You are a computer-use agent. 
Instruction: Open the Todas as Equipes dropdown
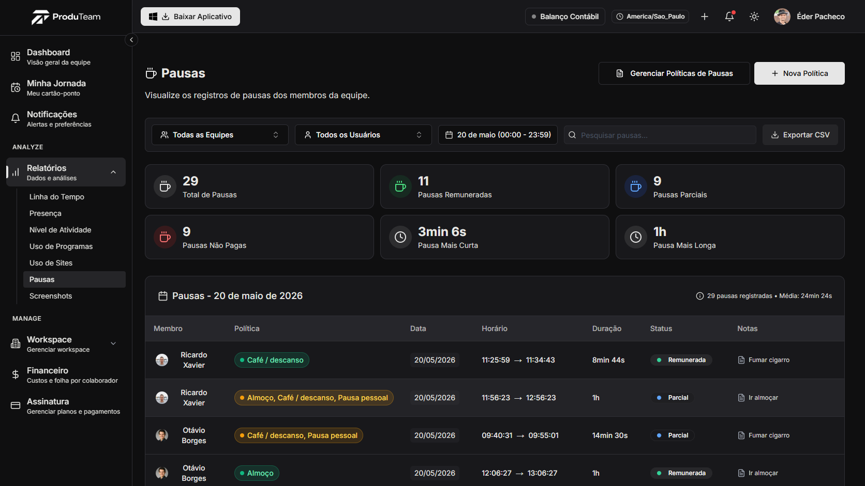pyautogui.click(x=220, y=135)
